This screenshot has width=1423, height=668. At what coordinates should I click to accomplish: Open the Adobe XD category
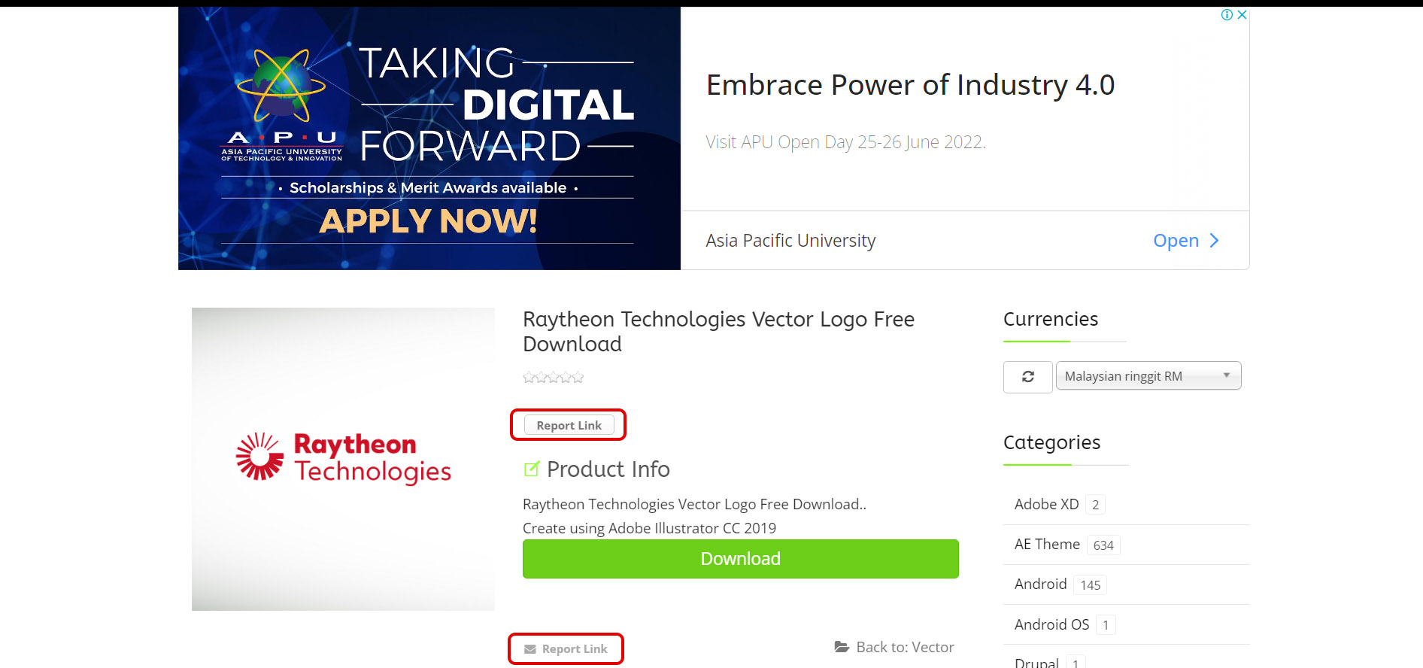point(1046,505)
